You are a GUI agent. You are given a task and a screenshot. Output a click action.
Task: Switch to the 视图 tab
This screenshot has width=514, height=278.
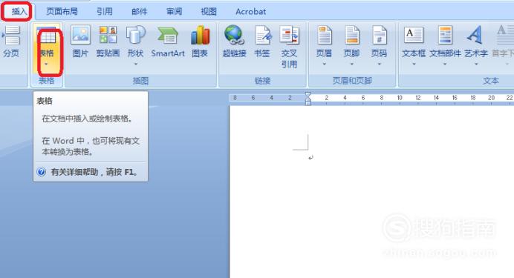pos(209,11)
